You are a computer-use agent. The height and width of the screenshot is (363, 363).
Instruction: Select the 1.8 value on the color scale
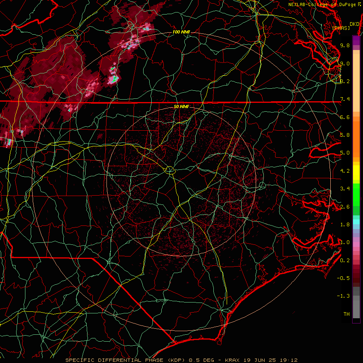pos(345,225)
